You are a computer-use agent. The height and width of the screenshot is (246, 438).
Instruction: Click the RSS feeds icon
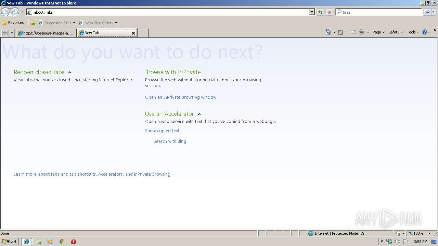point(340,32)
